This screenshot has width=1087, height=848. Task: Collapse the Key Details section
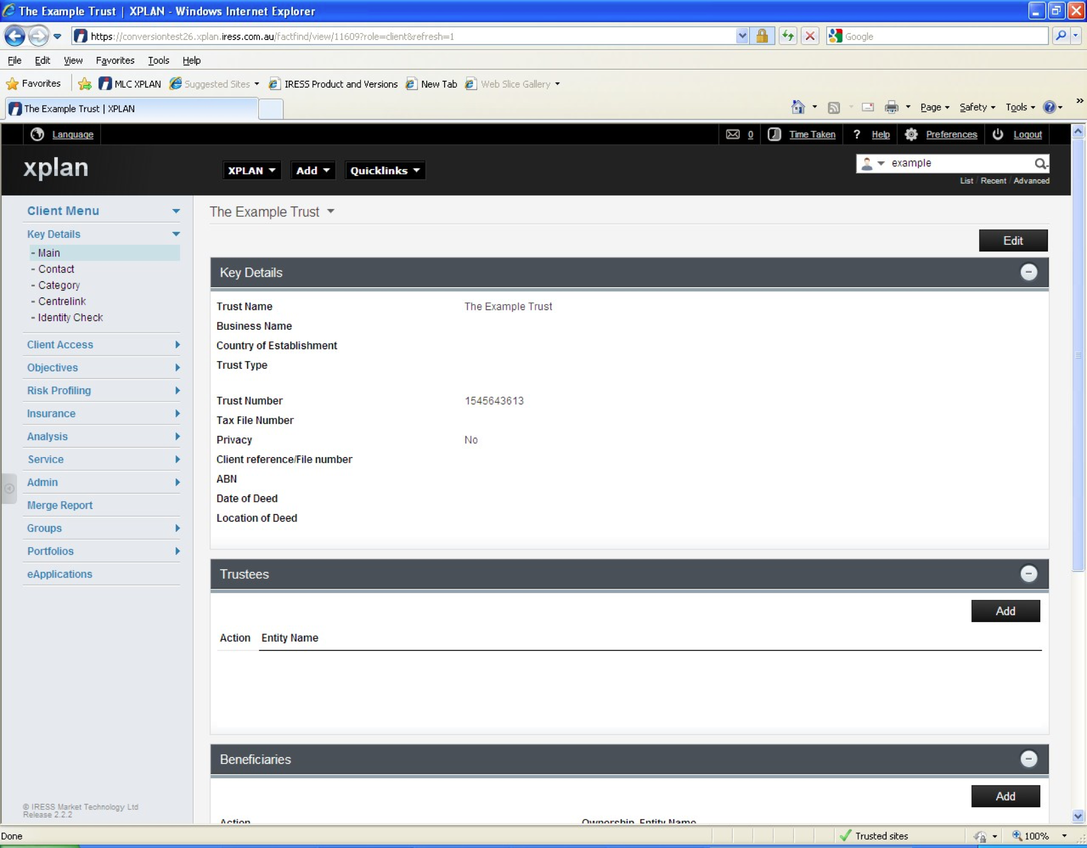pos(1028,272)
